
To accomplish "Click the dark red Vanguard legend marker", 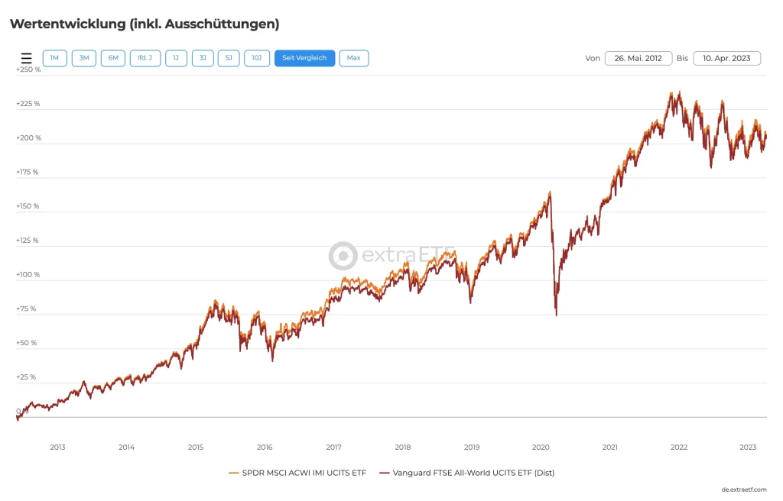I will coord(385,473).
